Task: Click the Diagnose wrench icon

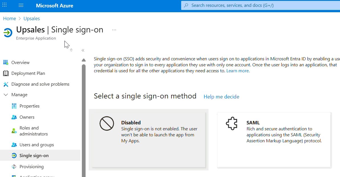Action: coord(6,84)
